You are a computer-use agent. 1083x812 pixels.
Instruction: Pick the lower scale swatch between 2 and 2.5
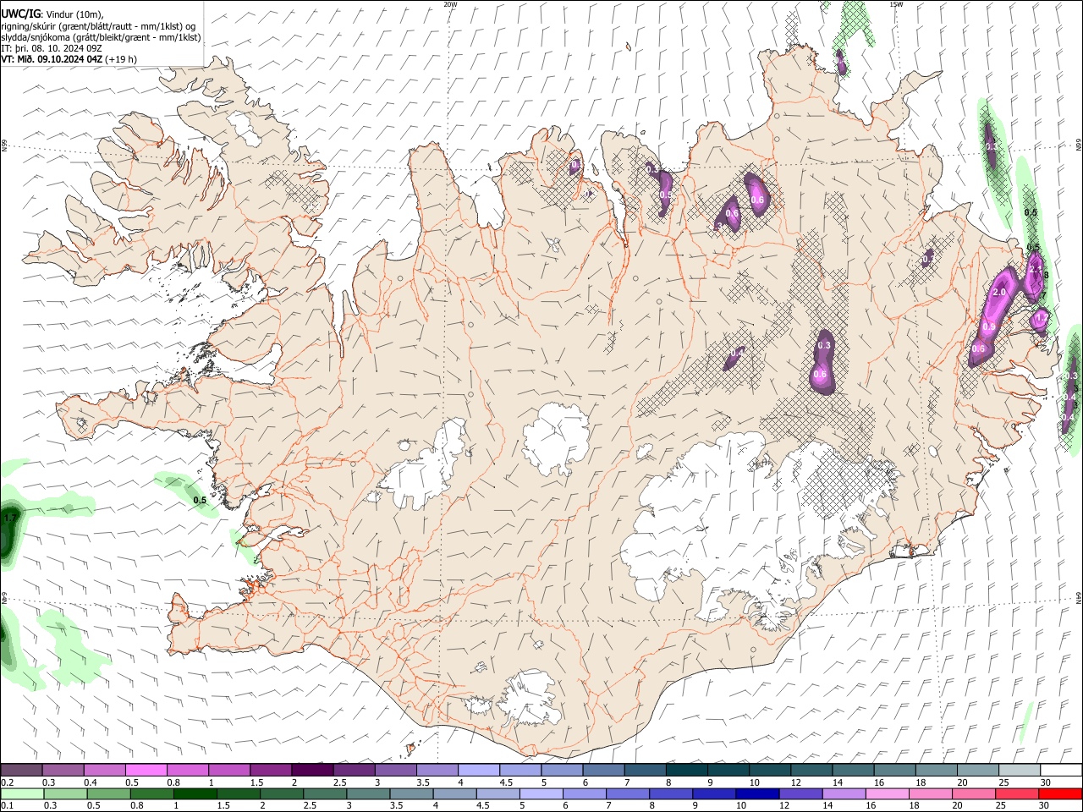282,793
